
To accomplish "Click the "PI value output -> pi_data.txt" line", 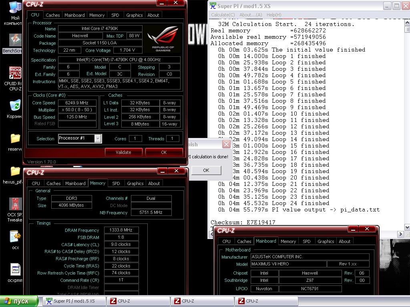I will pyautogui.click(x=299, y=209).
